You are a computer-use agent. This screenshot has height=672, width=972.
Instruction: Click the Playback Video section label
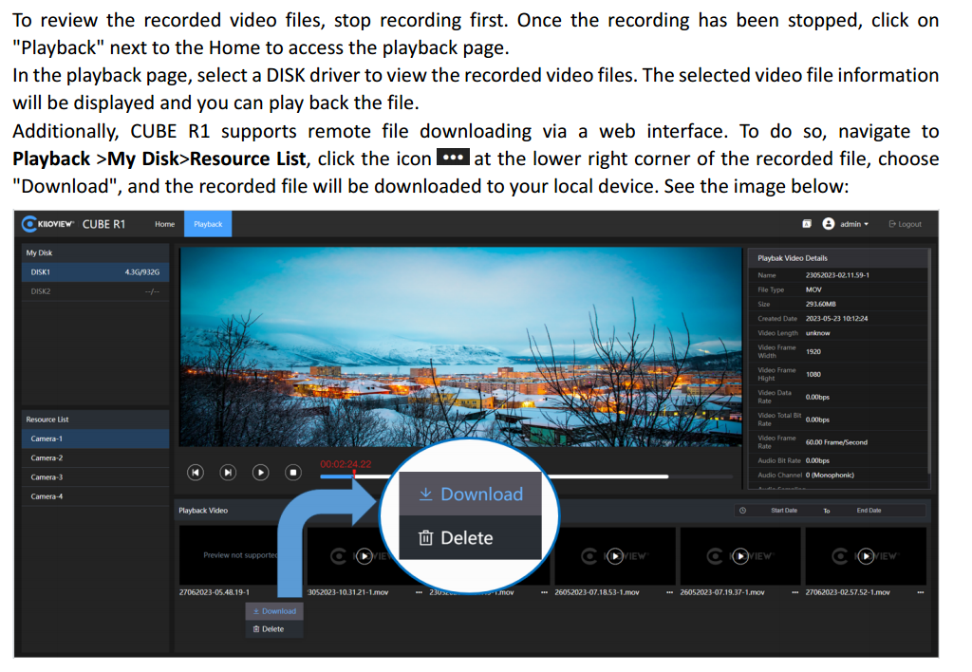pos(203,511)
